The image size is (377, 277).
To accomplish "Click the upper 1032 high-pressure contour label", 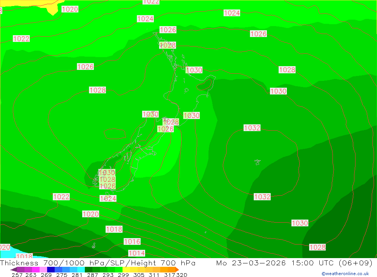I will point(252,128).
